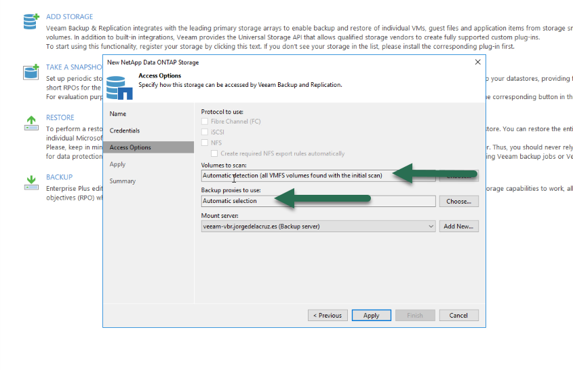The image size is (573, 370).
Task: Click the Backup down-arrow icon
Action: (31, 183)
